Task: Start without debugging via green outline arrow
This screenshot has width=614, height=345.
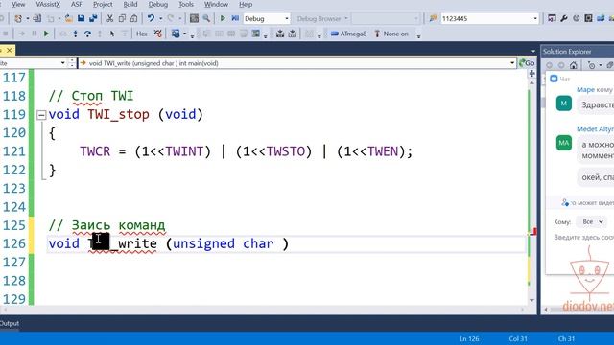Action: (x=223, y=18)
